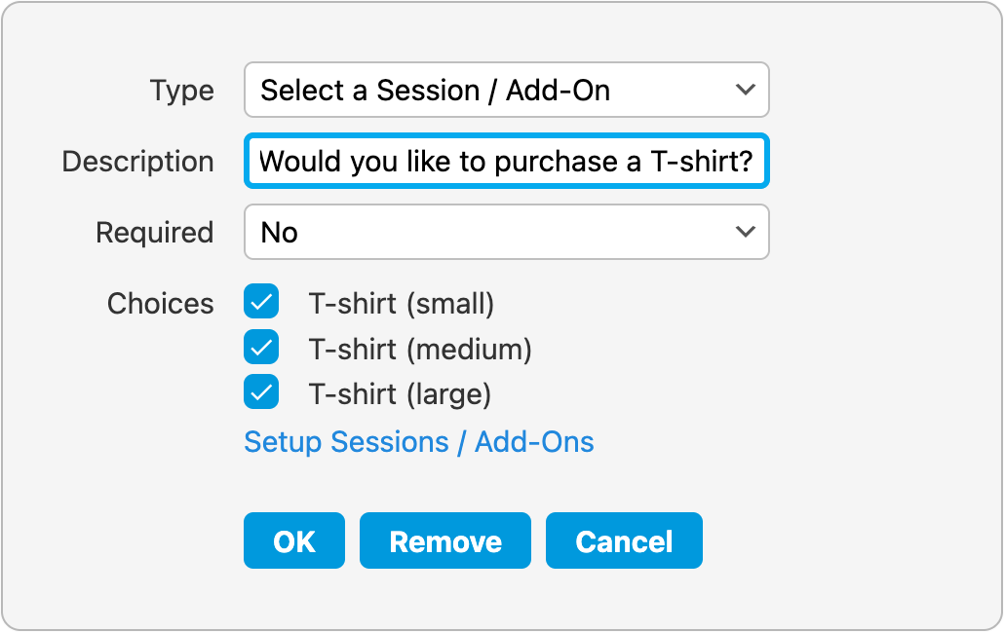This screenshot has width=1004, height=632.
Task: Dismiss the dialog with Cancel
Action: (x=624, y=541)
